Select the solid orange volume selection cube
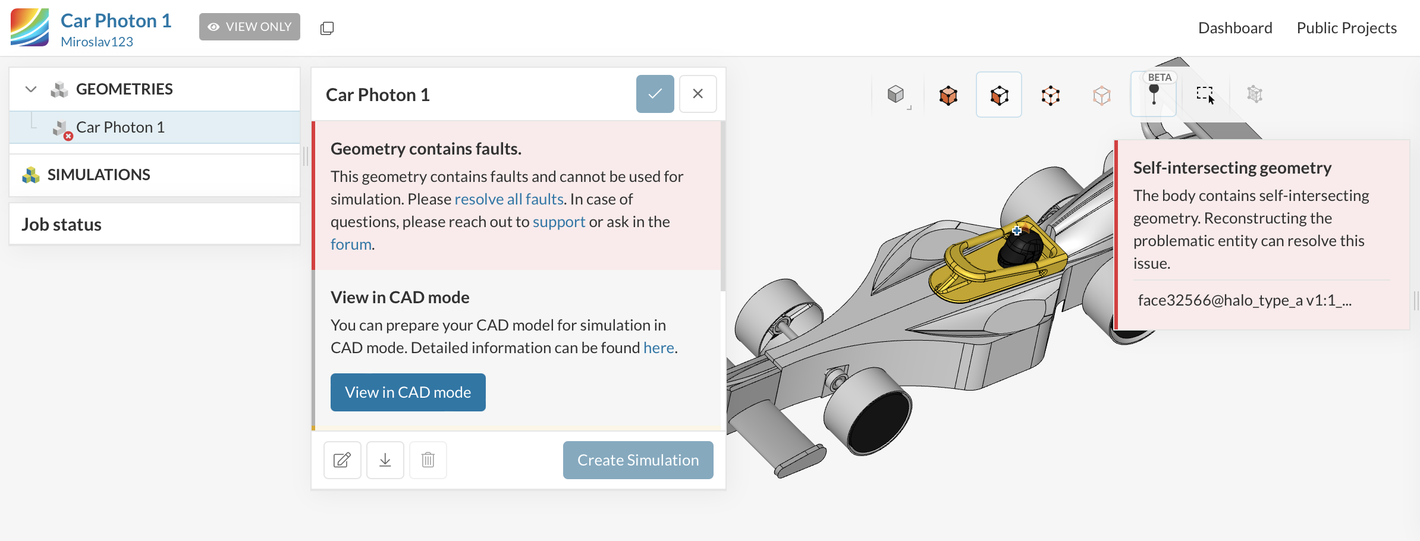Viewport: 1420px width, 541px height. [948, 95]
